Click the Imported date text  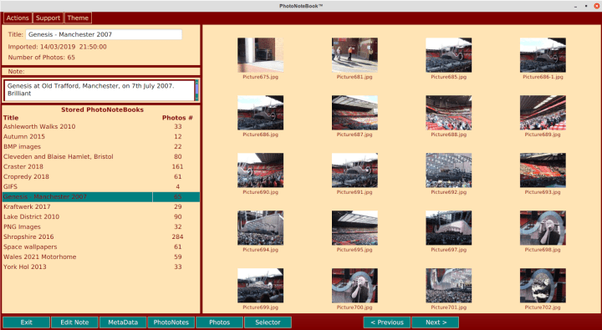pos(57,47)
